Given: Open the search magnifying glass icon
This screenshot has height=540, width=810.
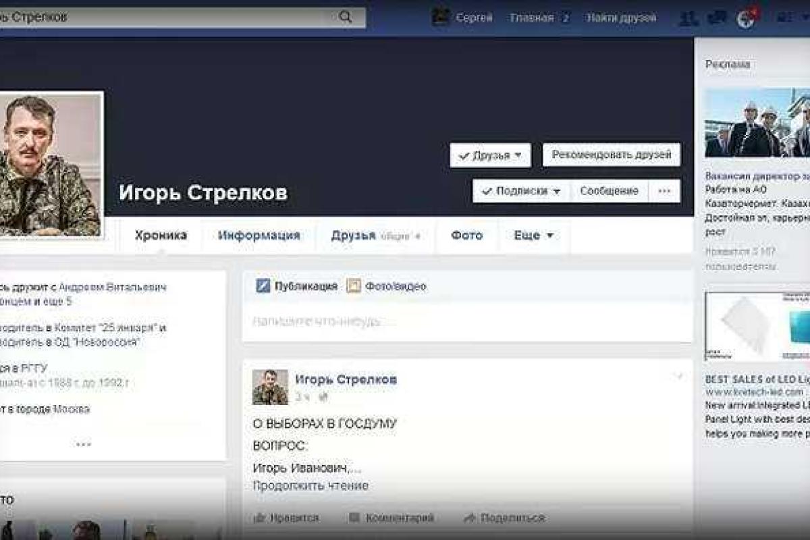Looking at the screenshot, I should tap(346, 15).
